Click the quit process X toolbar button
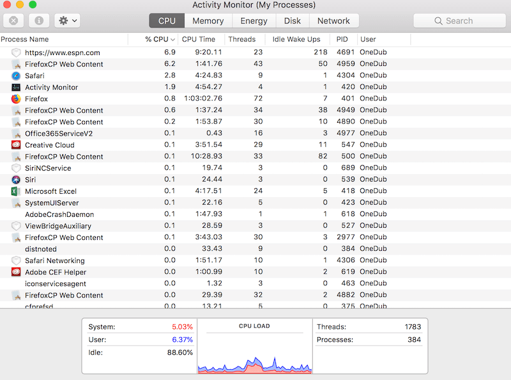 (14, 20)
